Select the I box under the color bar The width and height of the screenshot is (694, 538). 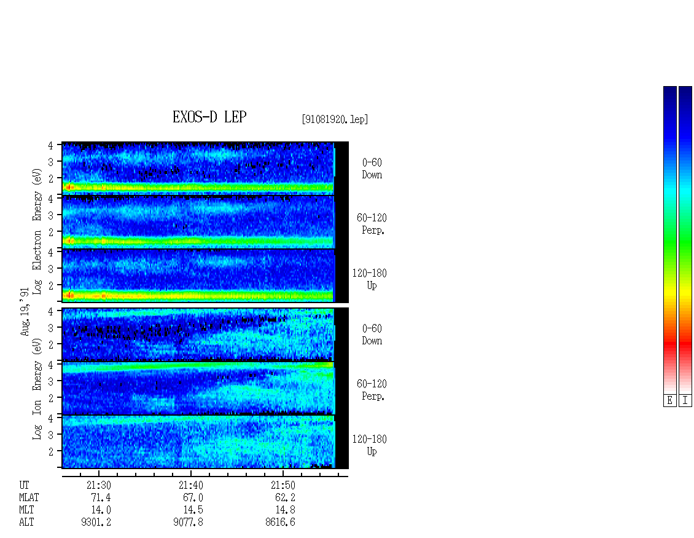click(685, 401)
